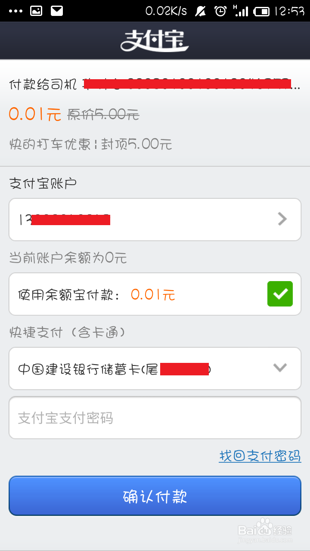
Task: Open the Alipay account field starting with 13
Action: click(x=155, y=220)
